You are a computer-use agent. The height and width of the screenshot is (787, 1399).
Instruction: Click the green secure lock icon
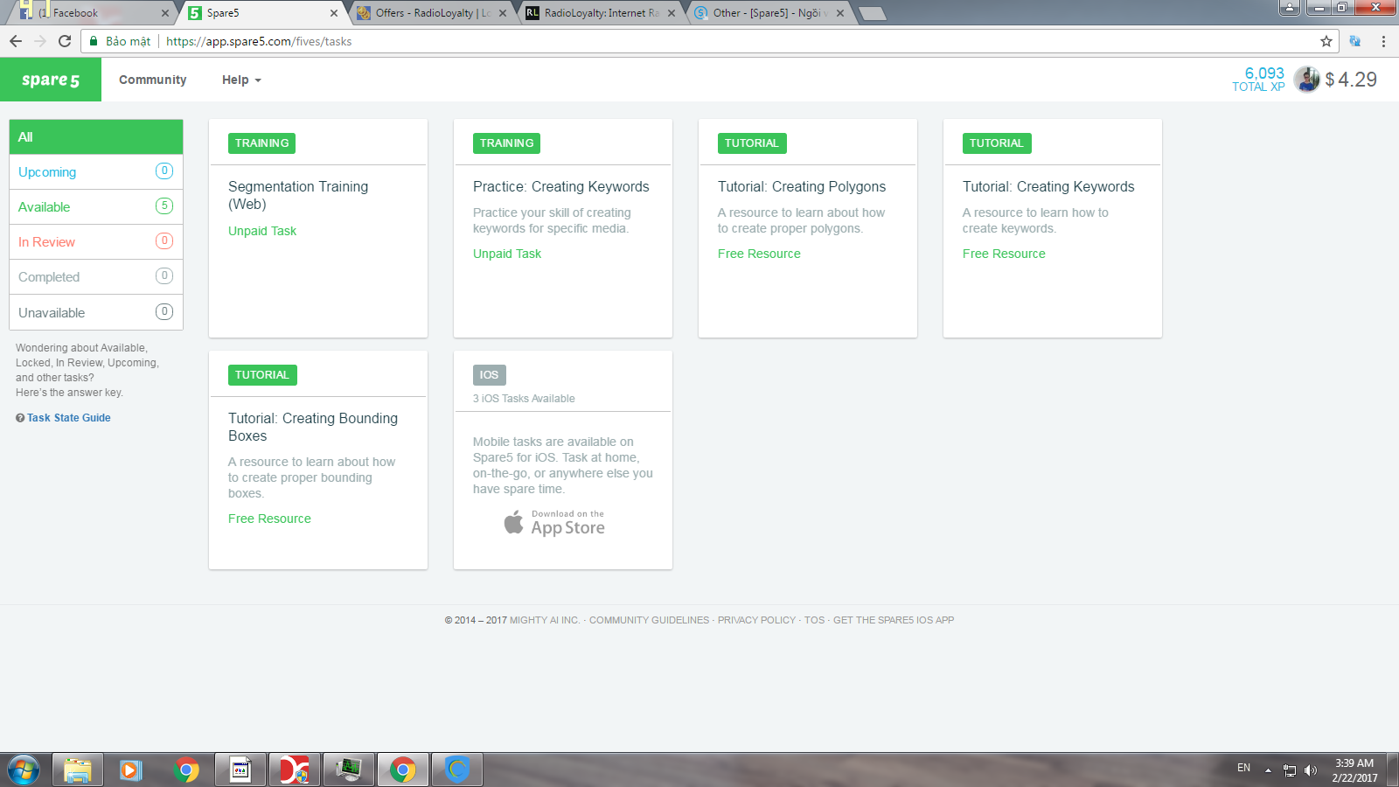(x=94, y=41)
